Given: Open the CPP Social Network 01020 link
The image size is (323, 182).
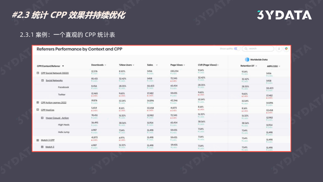Looking at the screenshot, I should pos(55,73).
